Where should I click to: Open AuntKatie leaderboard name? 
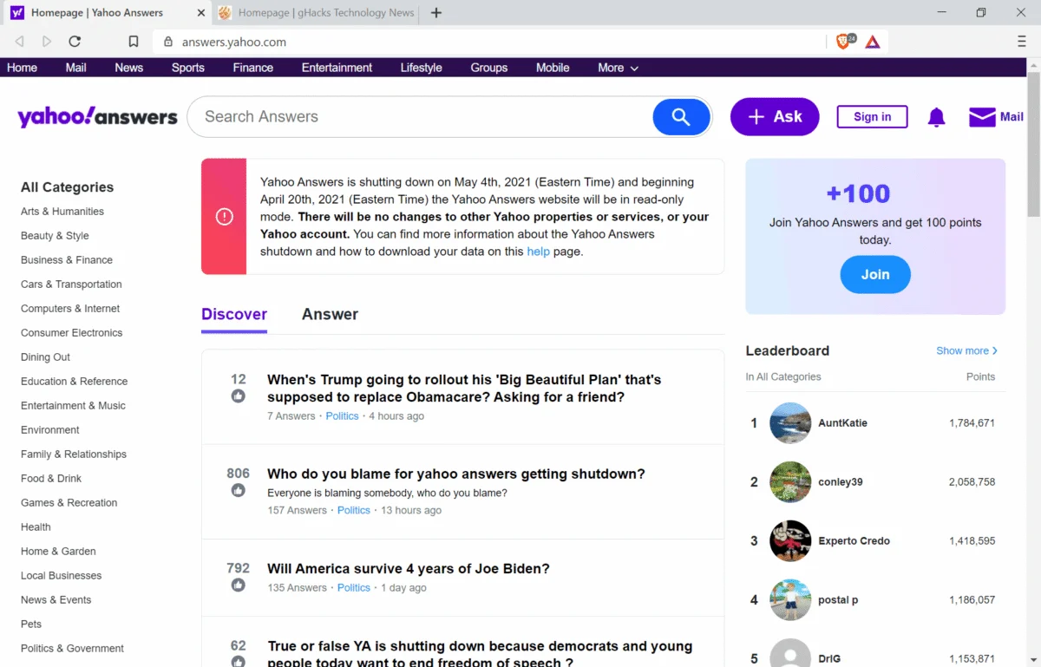coord(842,423)
